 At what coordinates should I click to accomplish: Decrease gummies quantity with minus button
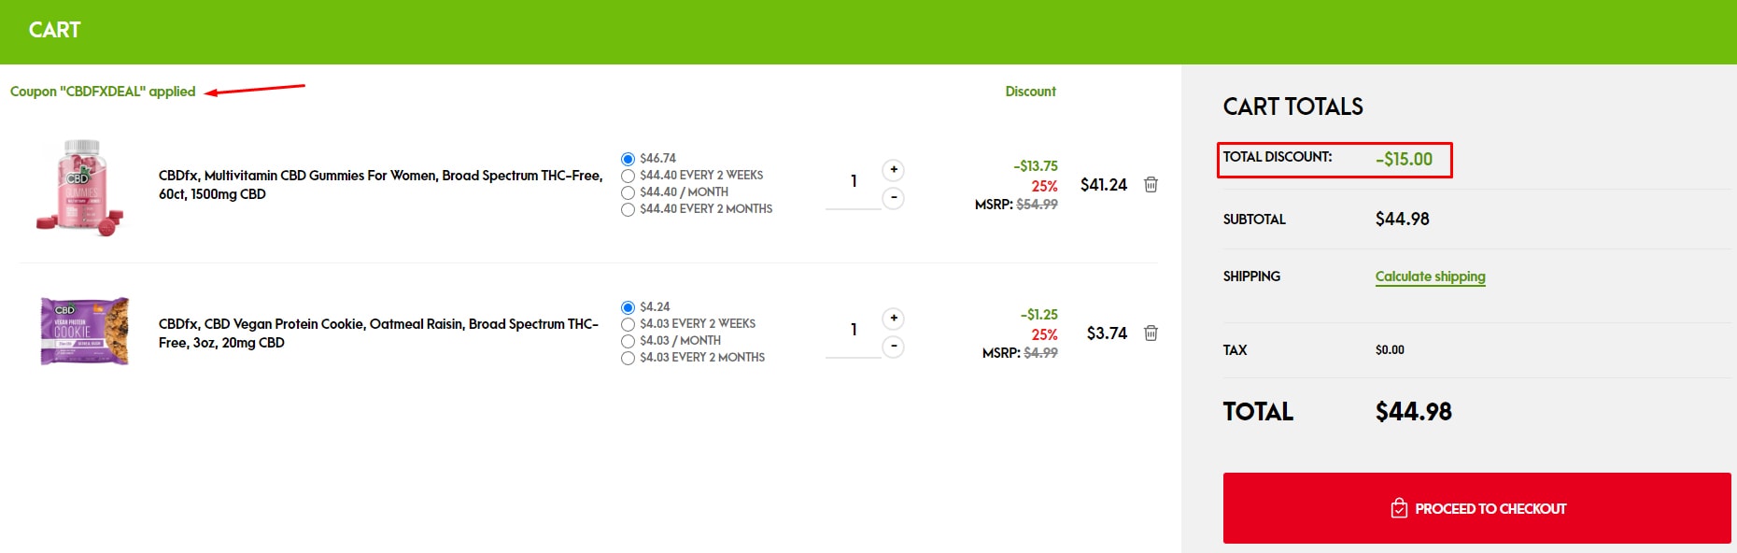point(894,198)
